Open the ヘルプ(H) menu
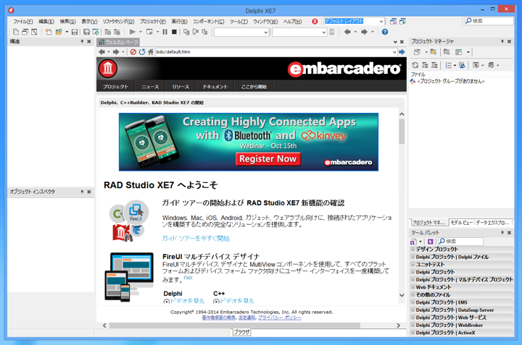522x345 pixels. click(x=292, y=21)
